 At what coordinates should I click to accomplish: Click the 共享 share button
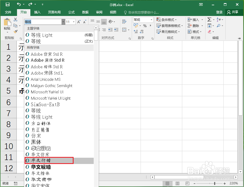coord(233,12)
